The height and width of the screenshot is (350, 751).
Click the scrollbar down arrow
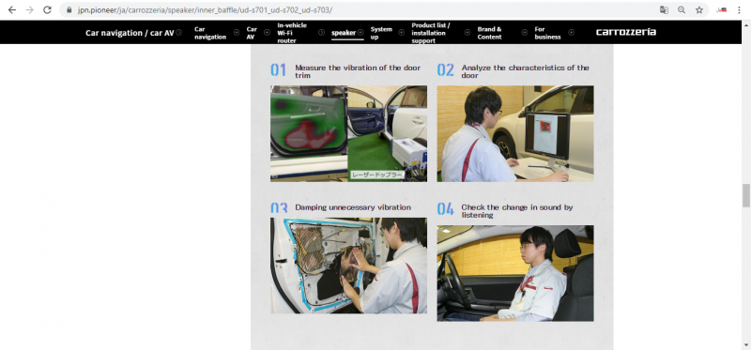[746, 344]
